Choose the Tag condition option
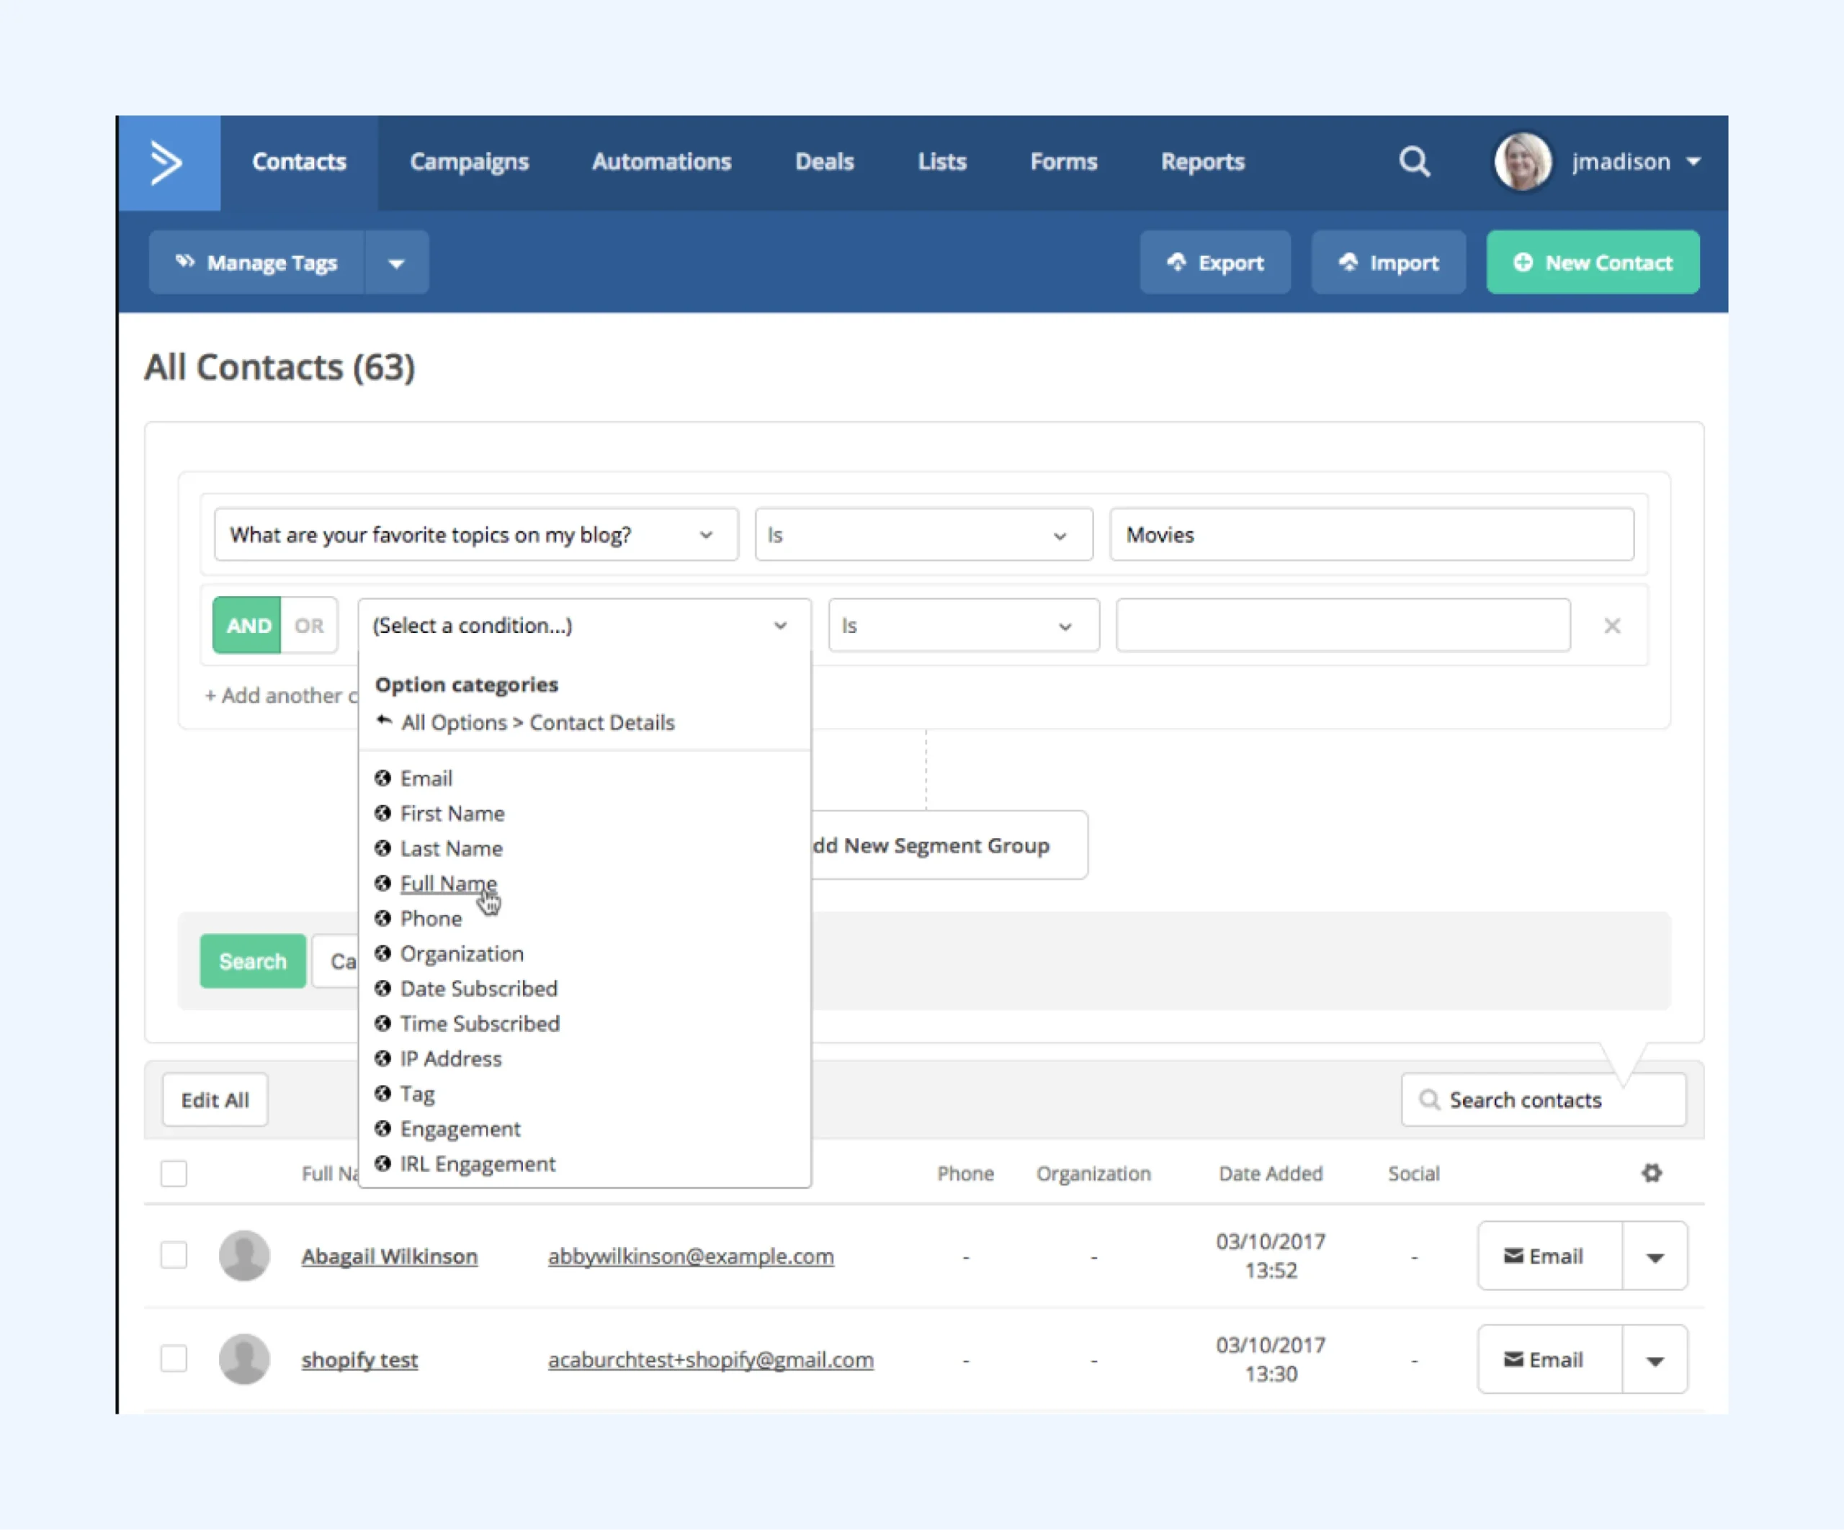Image resolution: width=1844 pixels, height=1530 pixels. pos(417,1094)
